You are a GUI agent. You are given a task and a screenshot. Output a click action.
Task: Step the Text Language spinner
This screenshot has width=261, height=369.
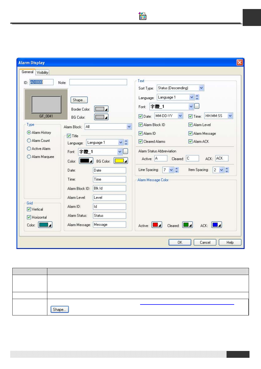tap(197, 97)
